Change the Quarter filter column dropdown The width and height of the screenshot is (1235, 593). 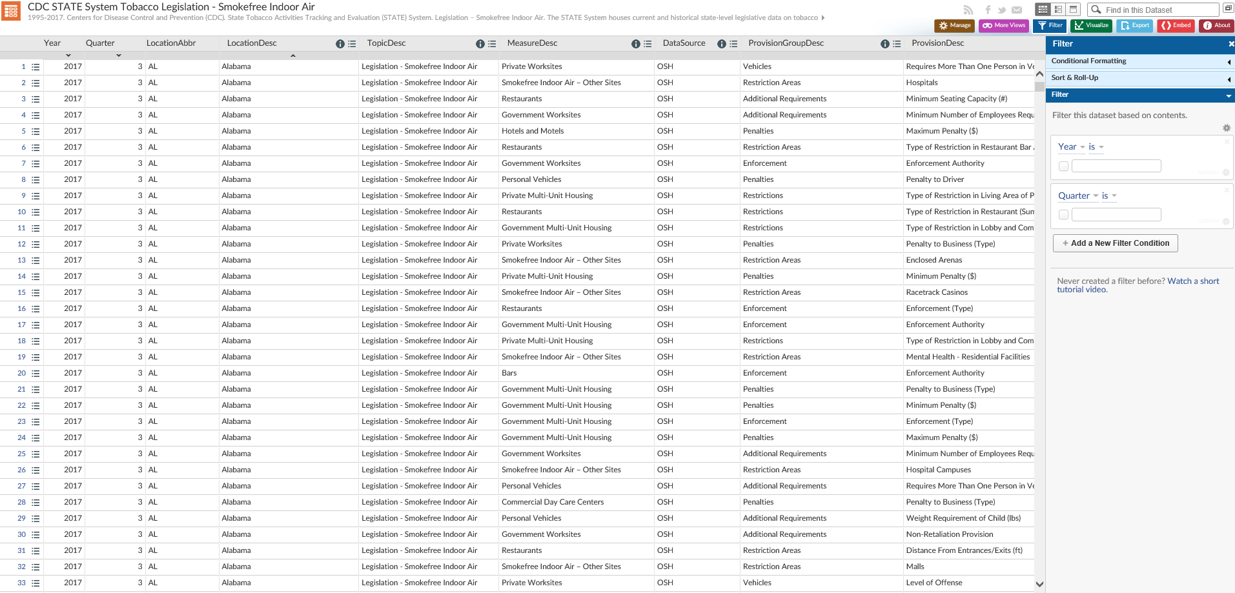click(1078, 196)
